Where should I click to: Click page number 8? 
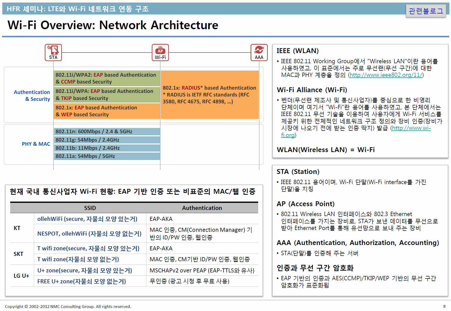coord(444,306)
